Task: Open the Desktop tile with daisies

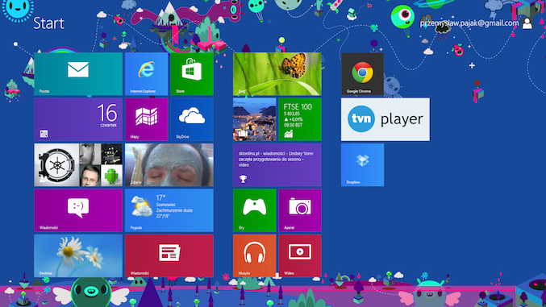Action: (x=78, y=256)
